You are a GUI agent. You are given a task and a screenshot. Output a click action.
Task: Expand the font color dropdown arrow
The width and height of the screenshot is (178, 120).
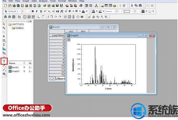[87, 11]
